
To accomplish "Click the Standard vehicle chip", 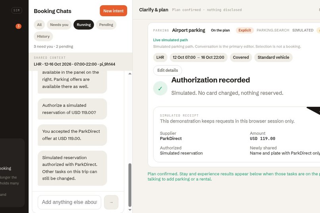I will point(273,58).
